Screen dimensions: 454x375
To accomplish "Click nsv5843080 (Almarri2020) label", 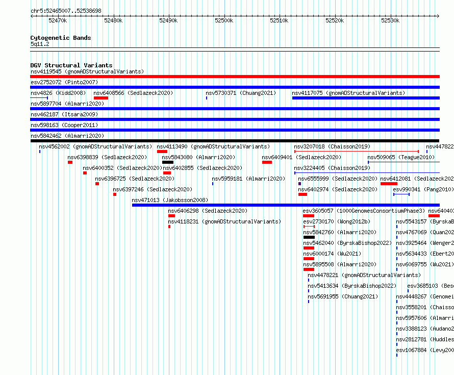I will pyautogui.click(x=198, y=157).
